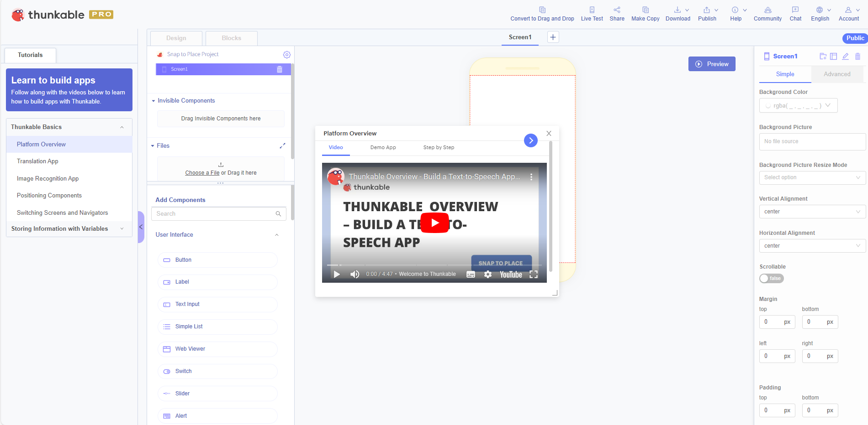868x425 pixels.
Task: Click the Preview button
Action: [x=711, y=64]
